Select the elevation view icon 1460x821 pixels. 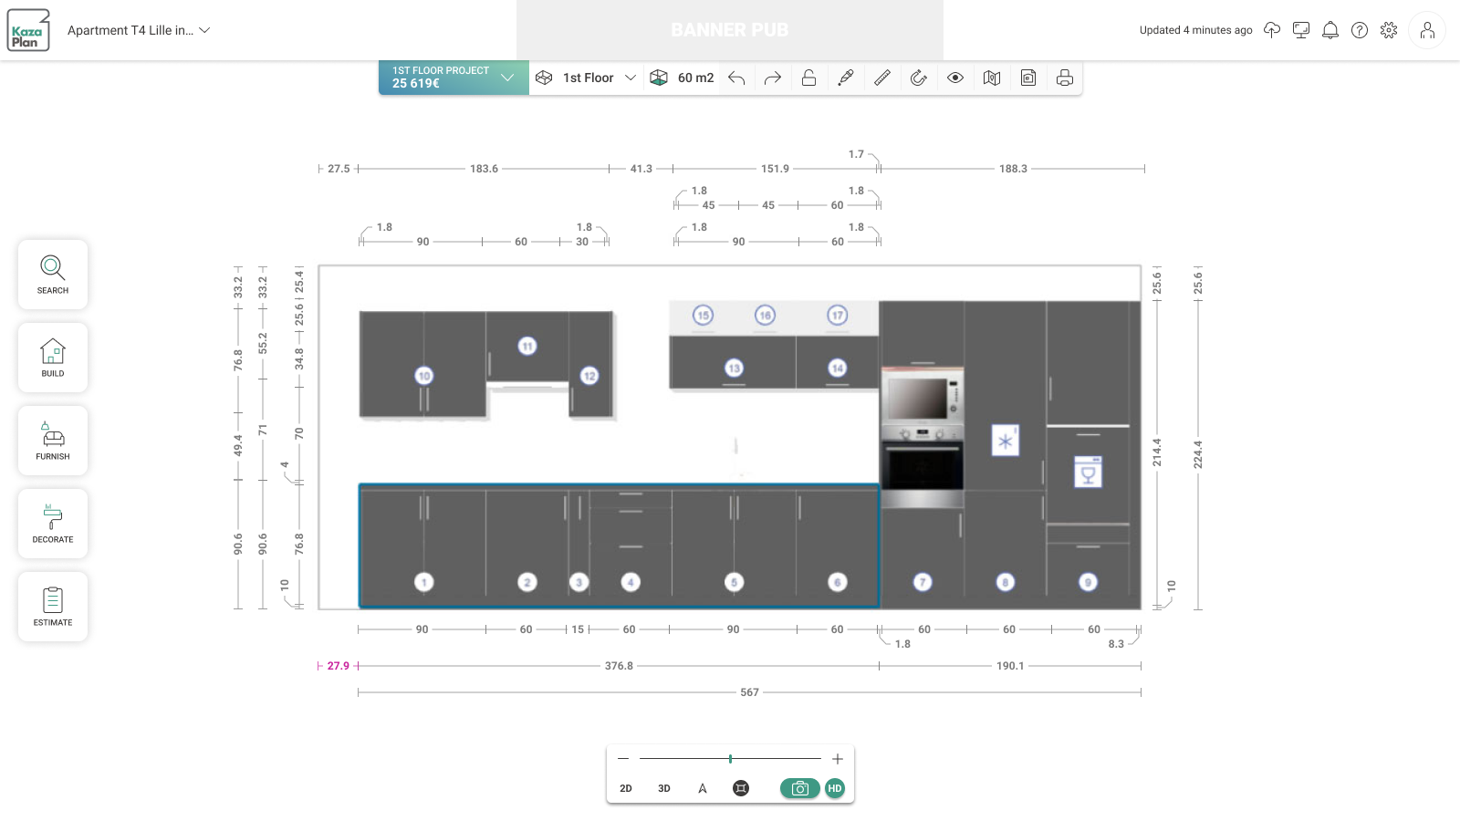click(x=703, y=788)
